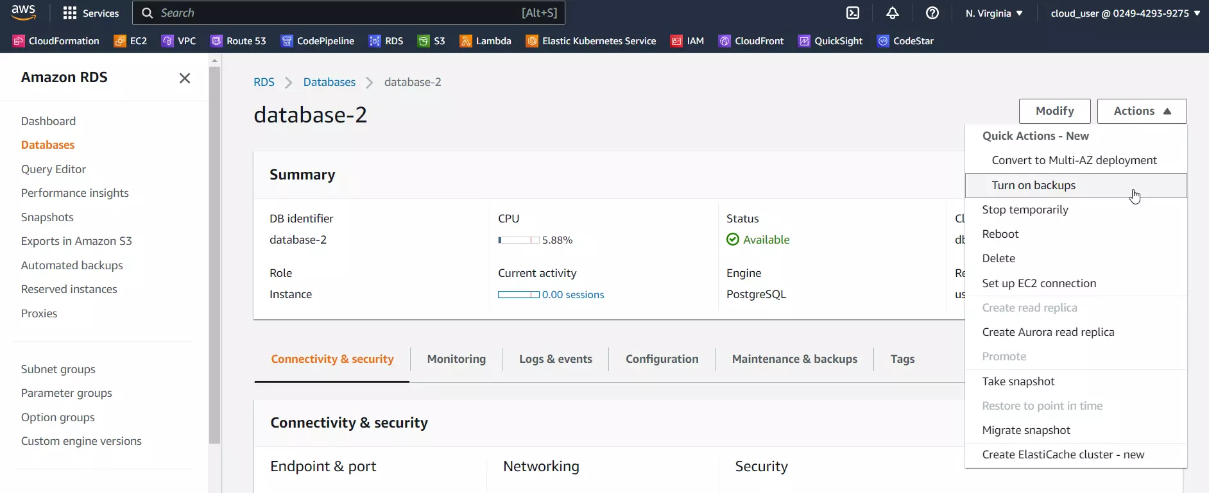Click the CPU 5.88% usage bar
Image resolution: width=1209 pixels, height=493 pixels.
519,240
